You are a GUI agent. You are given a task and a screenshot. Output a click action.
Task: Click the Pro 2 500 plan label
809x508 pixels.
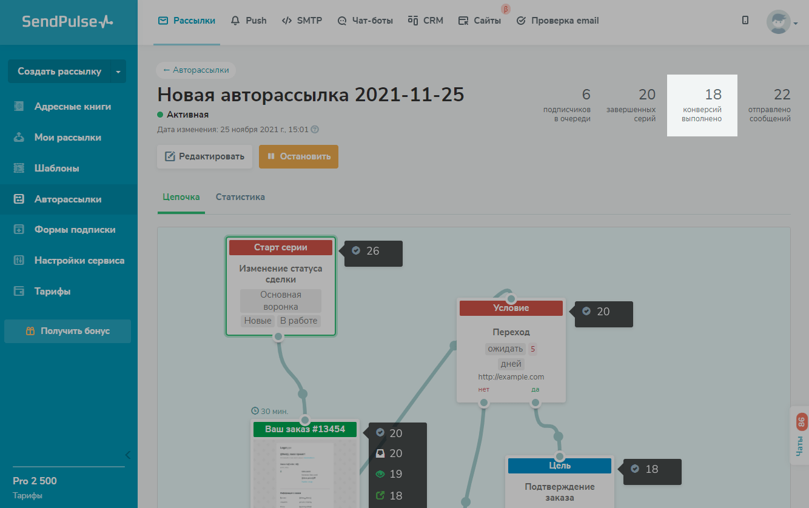[x=35, y=481]
